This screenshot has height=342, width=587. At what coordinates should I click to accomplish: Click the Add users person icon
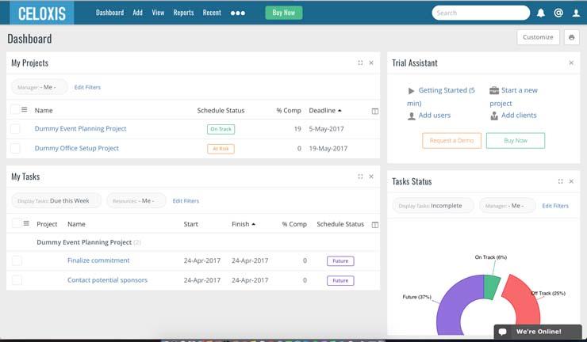412,116
